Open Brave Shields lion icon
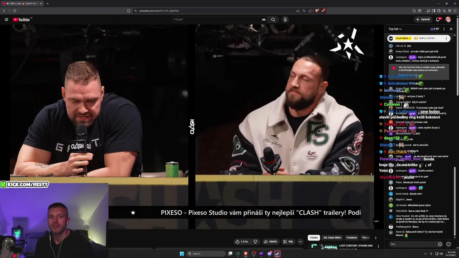The width and height of the screenshot is (459, 258). click(x=317, y=11)
